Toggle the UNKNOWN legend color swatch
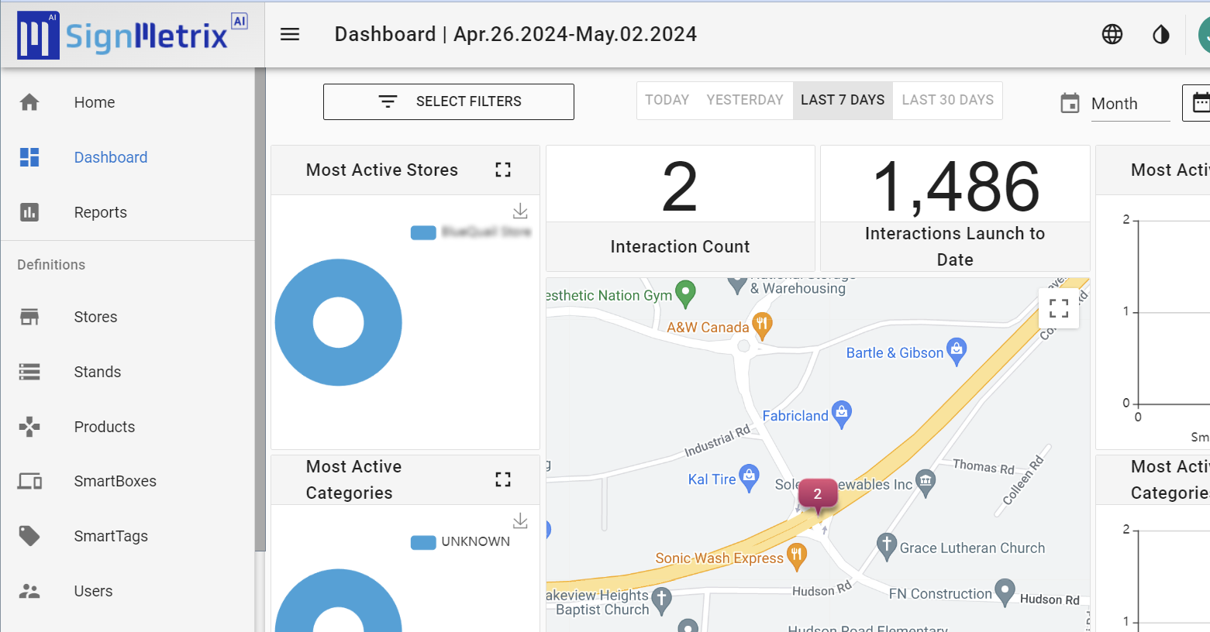 423,542
